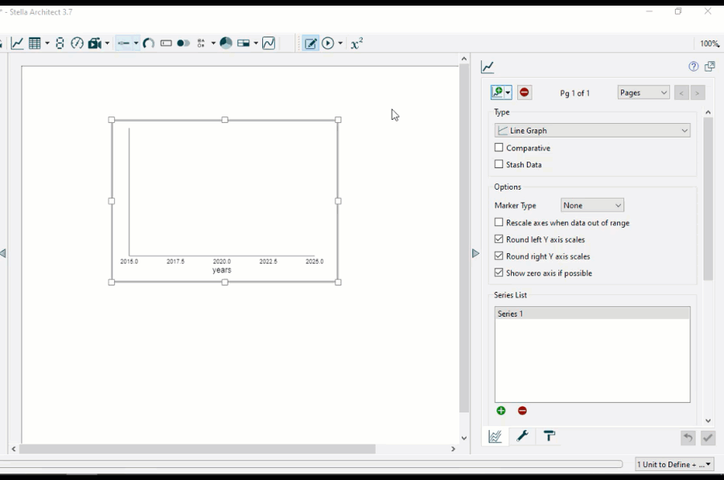724x480 pixels.
Task: Add a series with green plus
Action: point(501,411)
